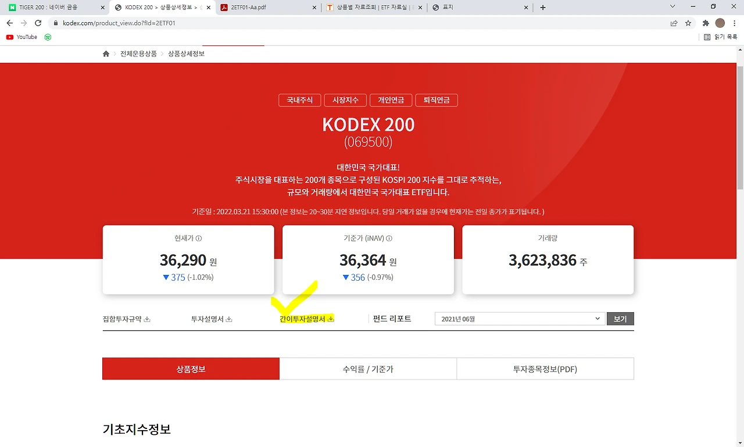744x447 pixels.
Task: Click the scrollbar up arrow
Action: [740, 49]
